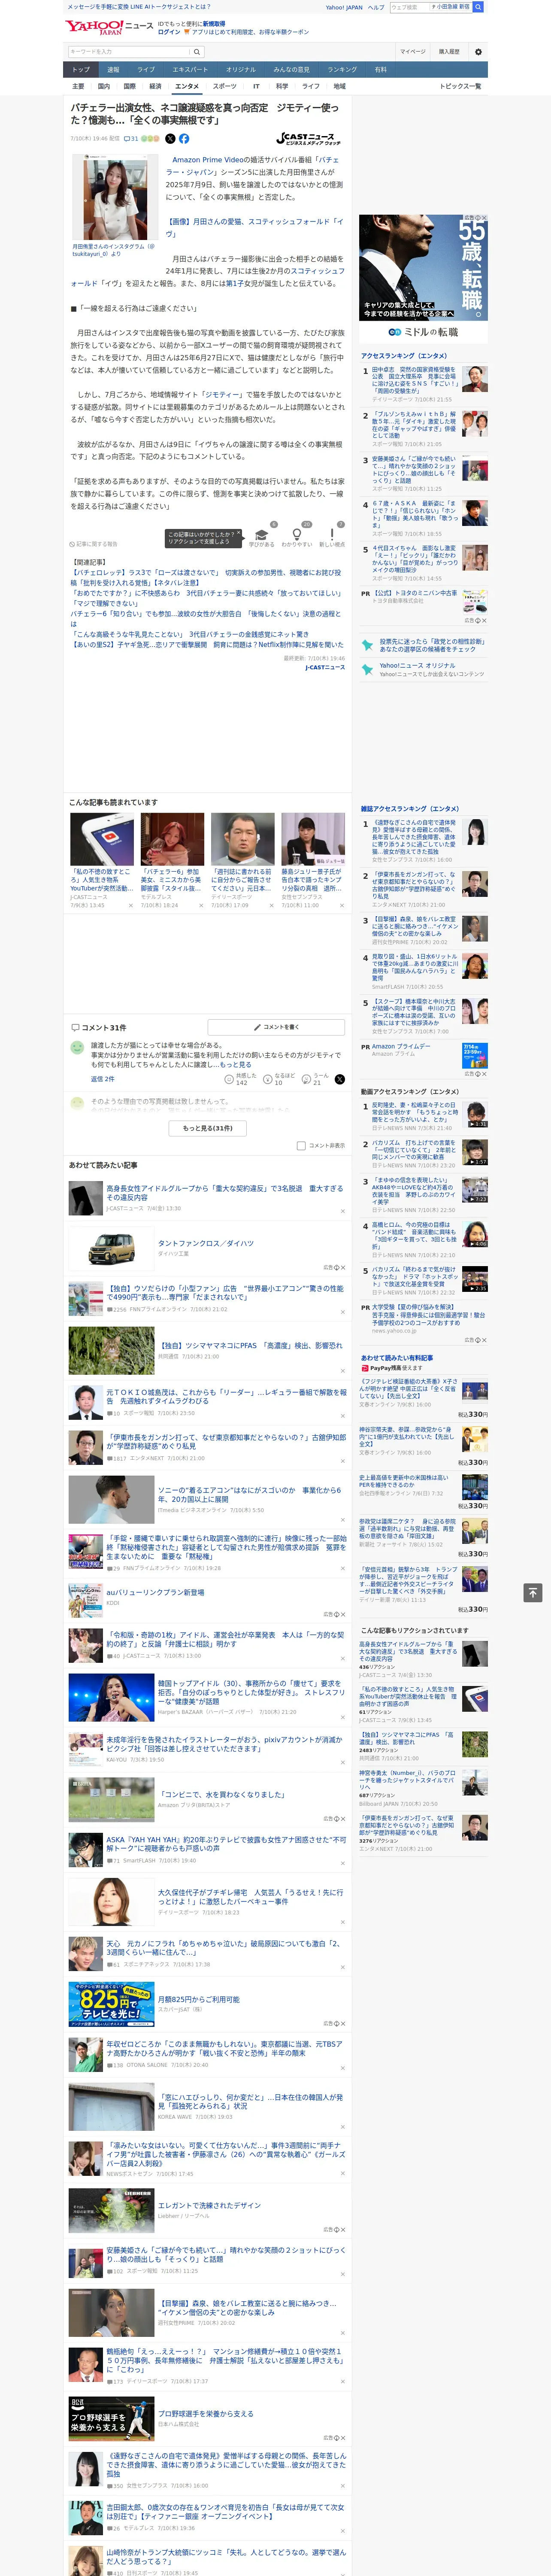Viewport: 551px width, 2576px height.
Task: React with わかりやすい lightbulb icon
Action: [x=297, y=535]
